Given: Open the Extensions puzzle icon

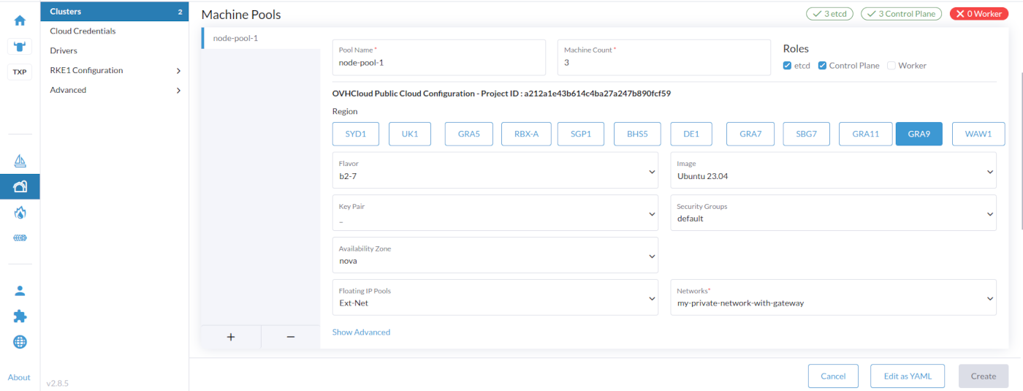Looking at the screenshot, I should (20, 316).
